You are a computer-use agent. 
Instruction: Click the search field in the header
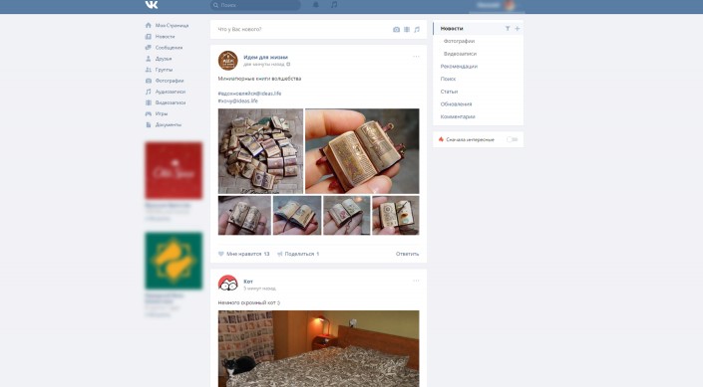click(255, 5)
